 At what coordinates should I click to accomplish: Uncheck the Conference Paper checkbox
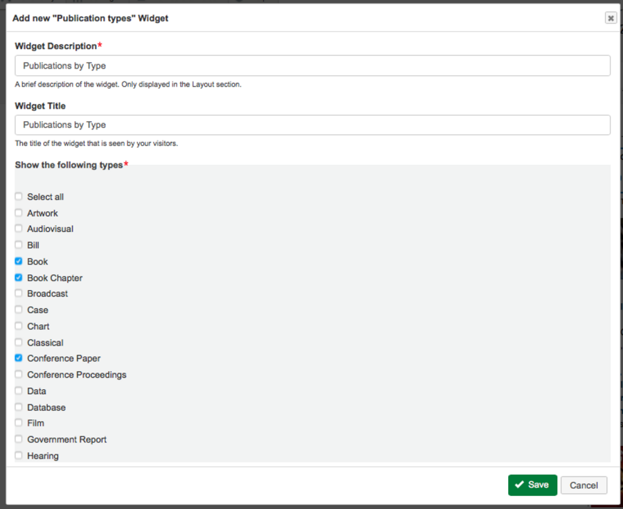click(x=19, y=358)
